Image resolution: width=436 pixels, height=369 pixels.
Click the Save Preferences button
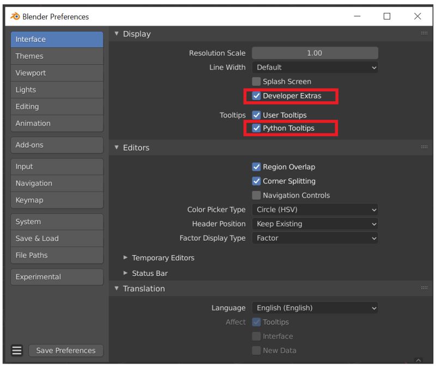tap(66, 350)
